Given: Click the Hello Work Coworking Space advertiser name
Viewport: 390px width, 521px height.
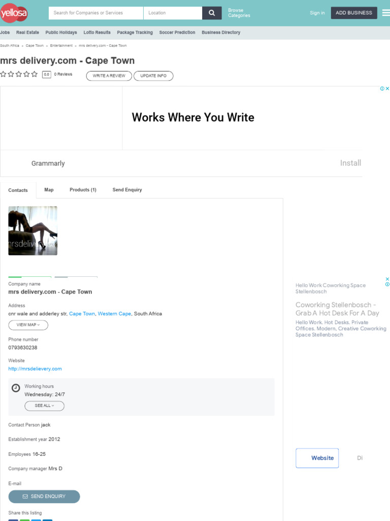Looking at the screenshot, I should coord(331,288).
